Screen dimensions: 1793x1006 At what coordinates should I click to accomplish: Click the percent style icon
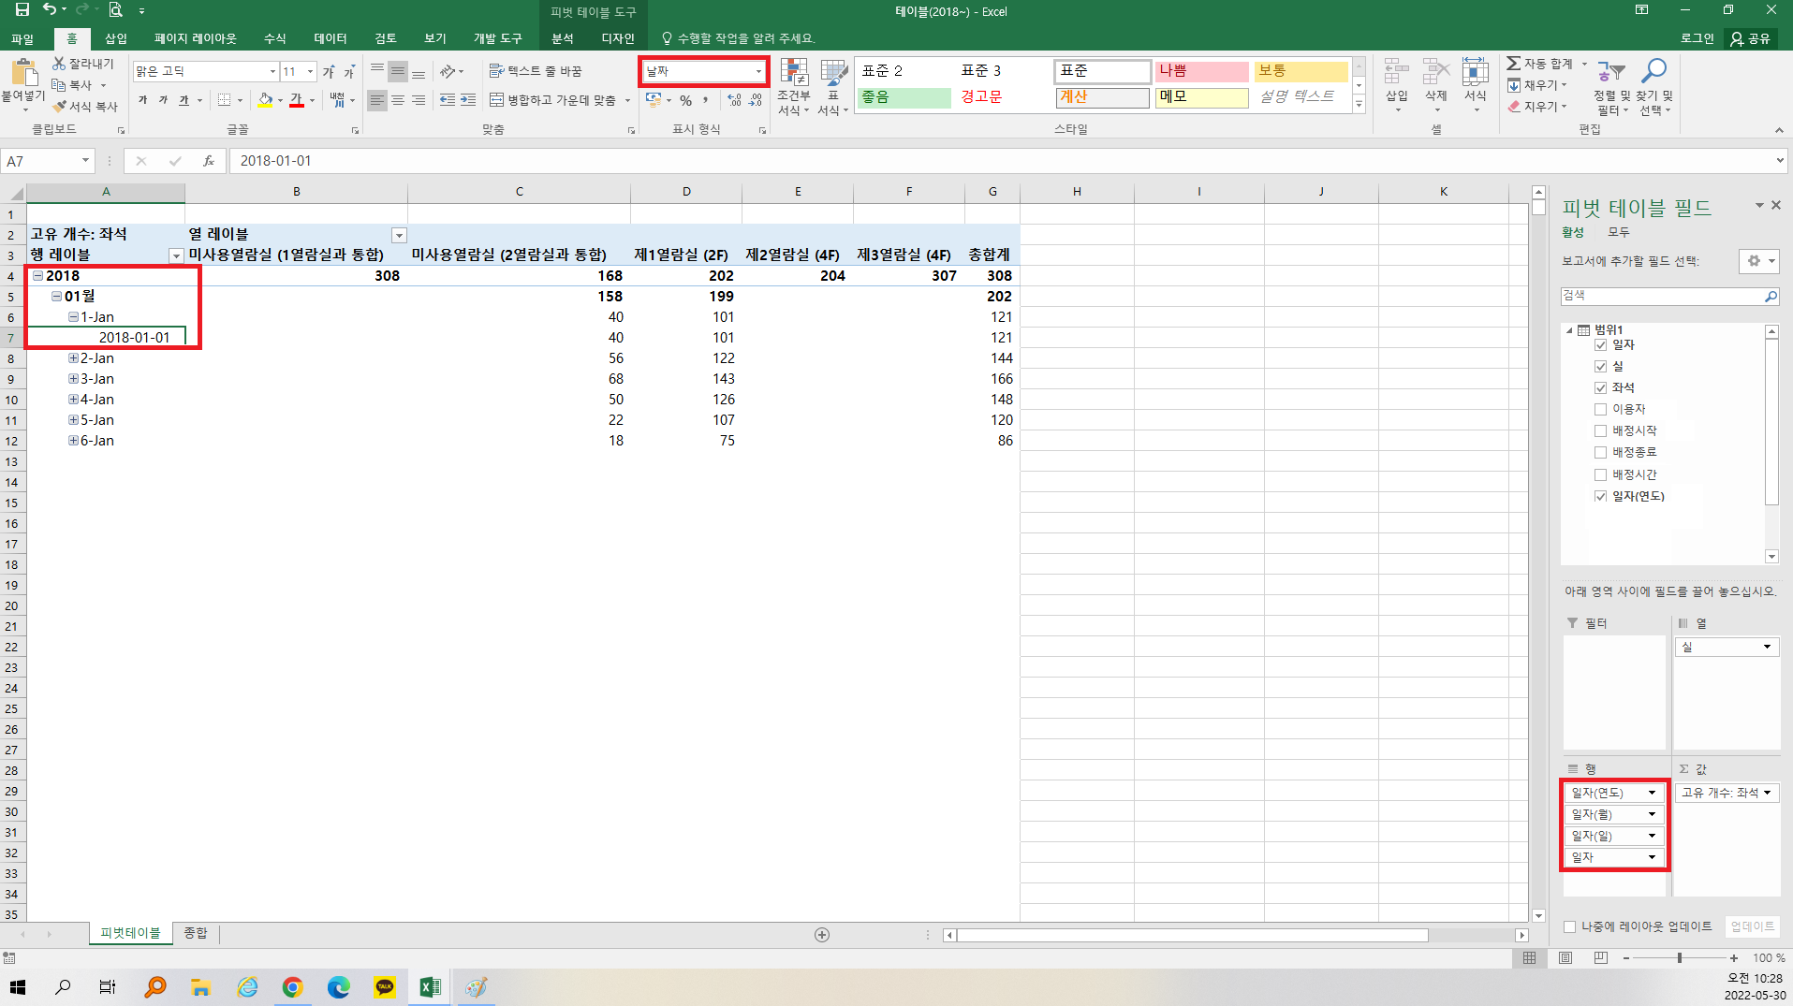[685, 100]
